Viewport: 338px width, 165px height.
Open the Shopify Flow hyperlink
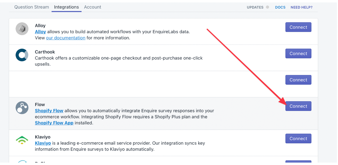pos(49,111)
